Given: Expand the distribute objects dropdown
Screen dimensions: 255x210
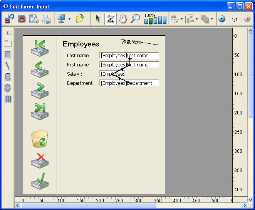Looking at the screenshot, I should pos(197,19).
